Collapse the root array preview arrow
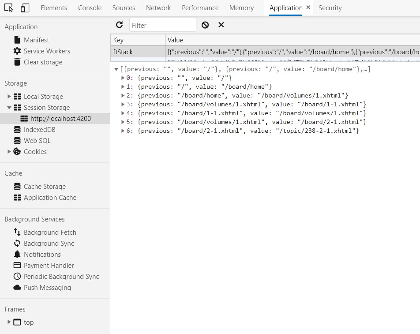The height and width of the screenshot is (334, 420). [x=116, y=69]
